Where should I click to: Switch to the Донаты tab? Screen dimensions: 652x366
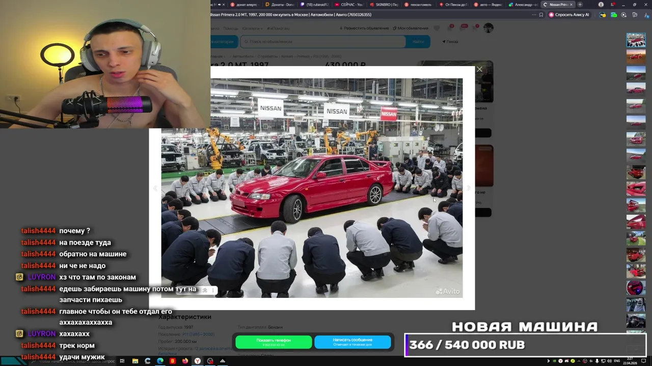pos(280,5)
